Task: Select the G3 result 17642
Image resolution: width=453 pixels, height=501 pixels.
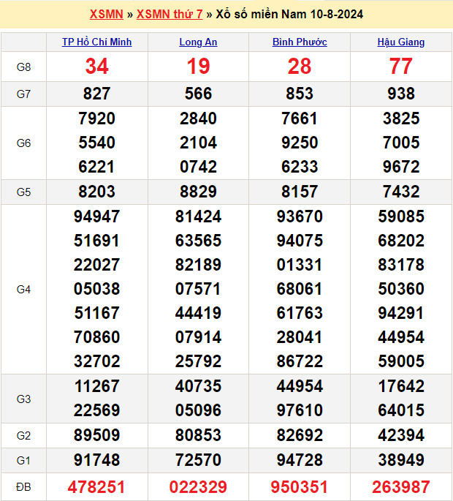Action: 401,386
